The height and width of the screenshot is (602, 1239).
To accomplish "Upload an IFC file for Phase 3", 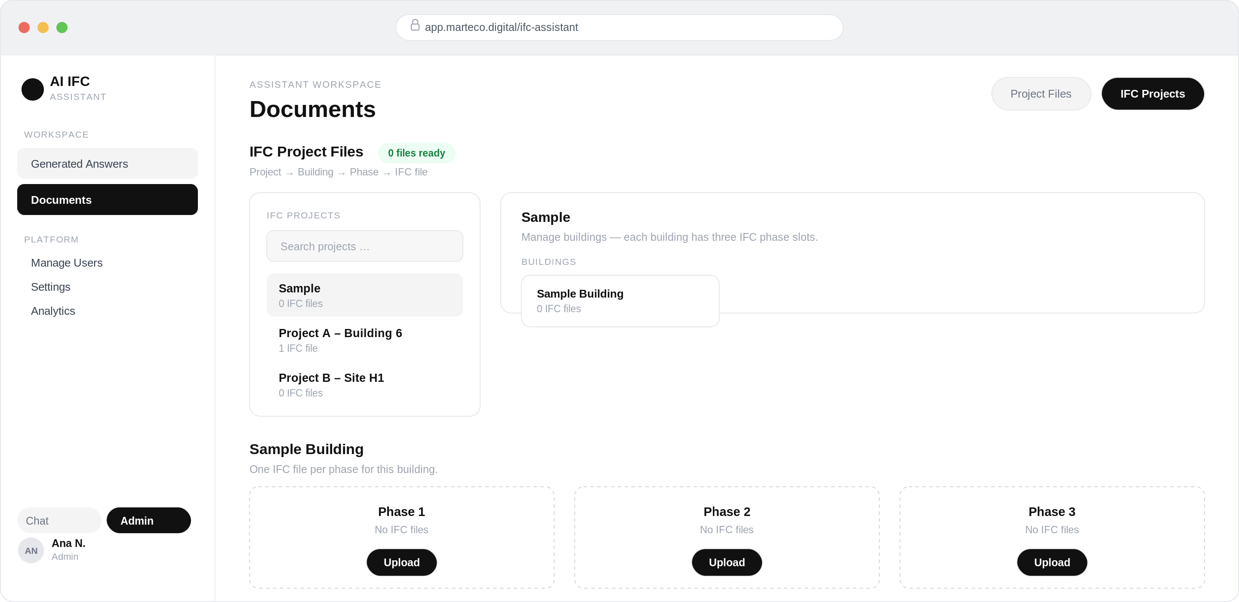I will click(1052, 562).
